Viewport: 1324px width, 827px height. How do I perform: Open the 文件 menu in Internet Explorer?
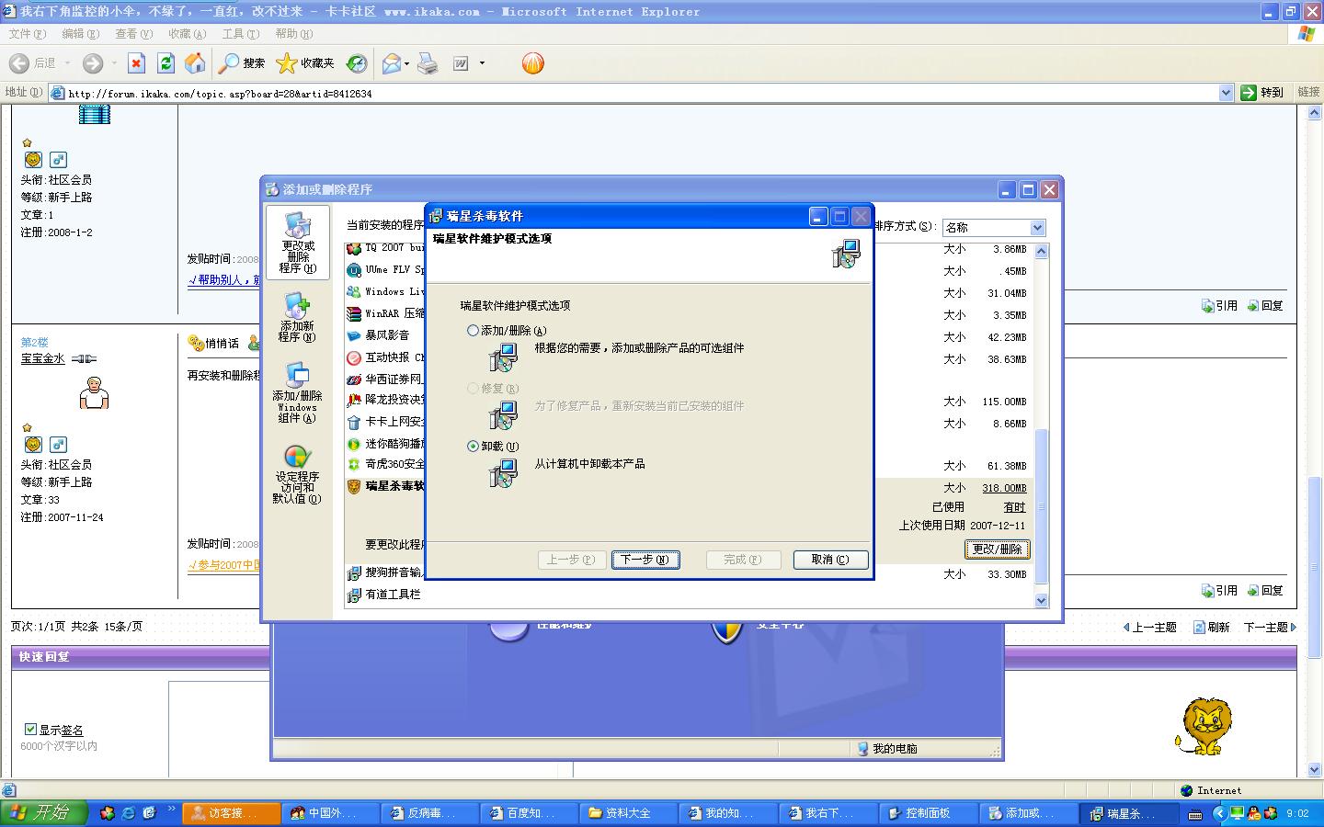(x=27, y=34)
